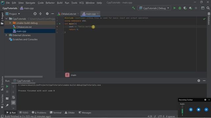Toggle scroll to end in the Run console
Screen dimensions: 211x118
(x=13, y=103)
